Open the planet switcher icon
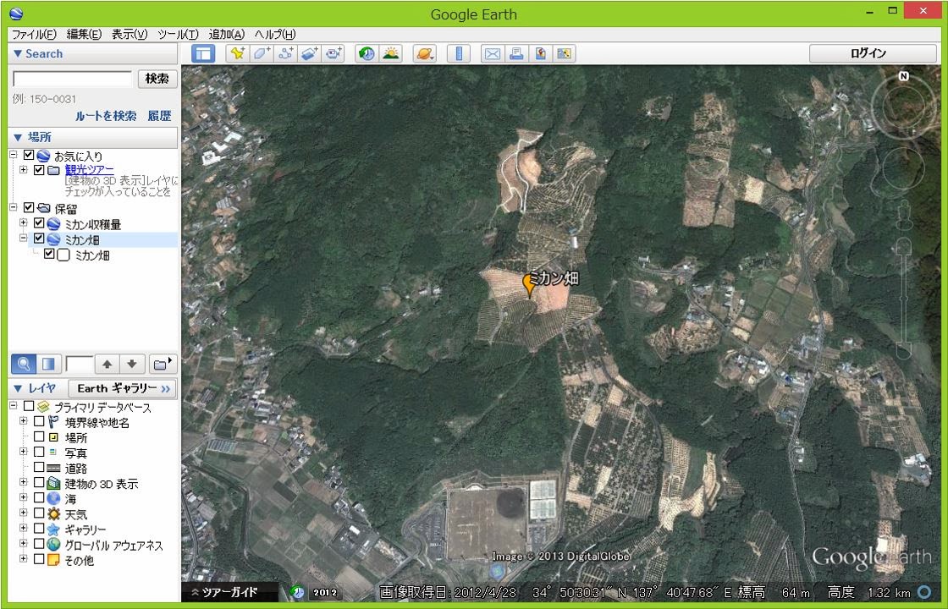The width and height of the screenshot is (948, 609). [x=424, y=53]
